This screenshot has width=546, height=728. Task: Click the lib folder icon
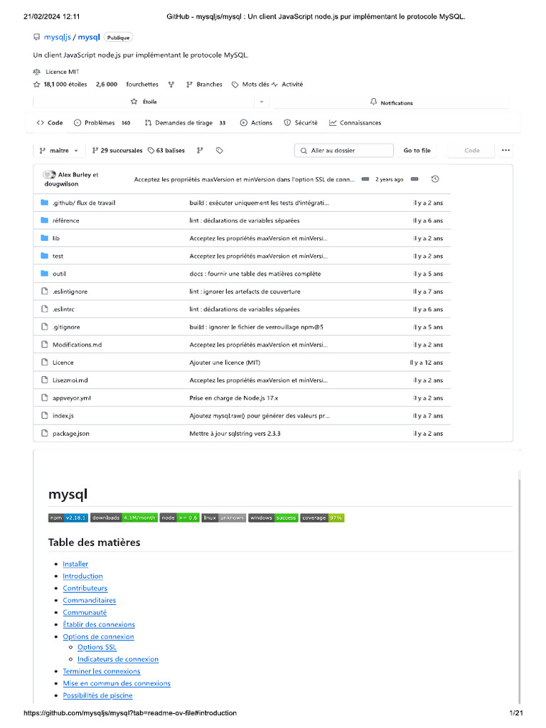(45, 238)
